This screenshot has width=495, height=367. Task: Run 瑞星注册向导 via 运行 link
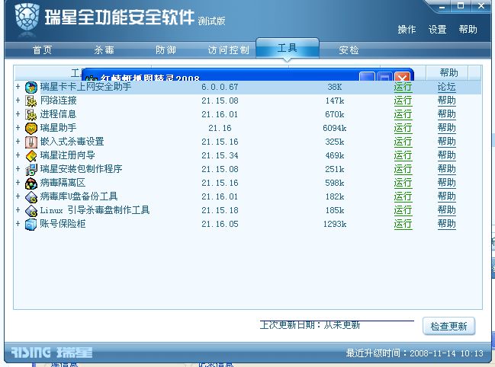pyautogui.click(x=403, y=155)
